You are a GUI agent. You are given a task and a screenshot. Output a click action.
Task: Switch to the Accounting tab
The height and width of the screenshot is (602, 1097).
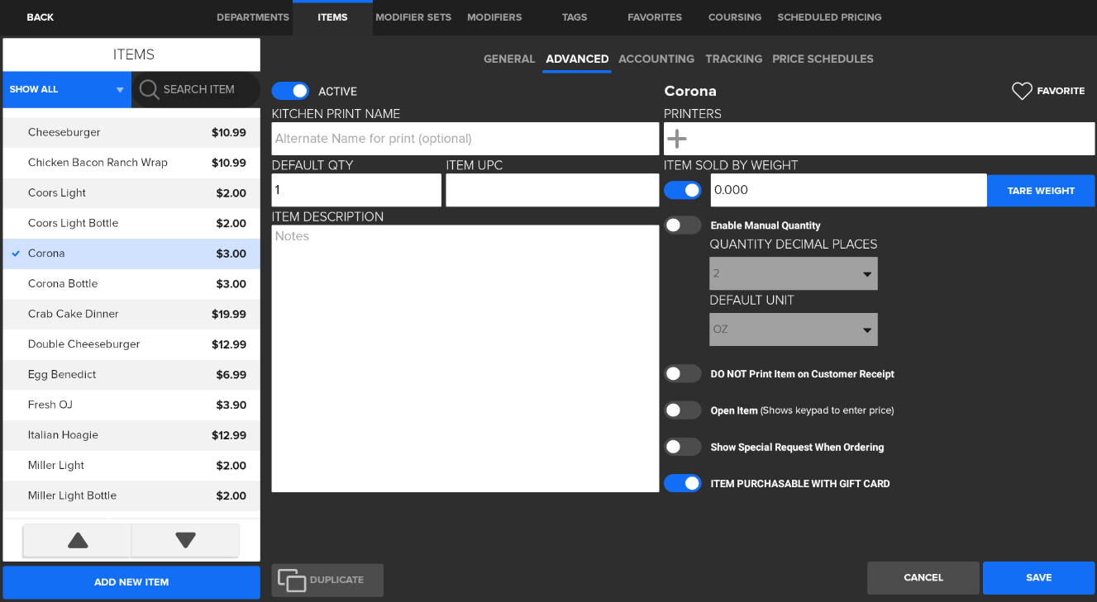(656, 59)
